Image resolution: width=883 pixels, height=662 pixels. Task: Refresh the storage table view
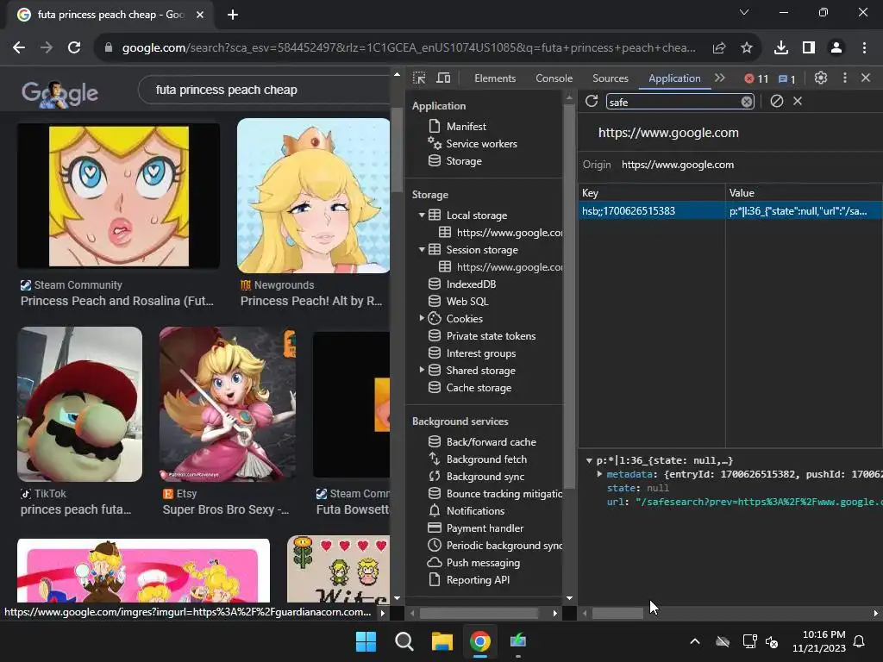coord(592,102)
